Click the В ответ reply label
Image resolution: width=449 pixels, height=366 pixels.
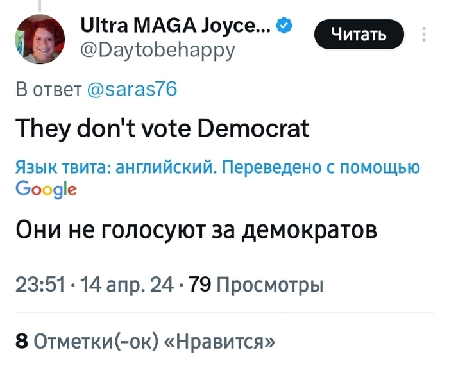(x=47, y=89)
